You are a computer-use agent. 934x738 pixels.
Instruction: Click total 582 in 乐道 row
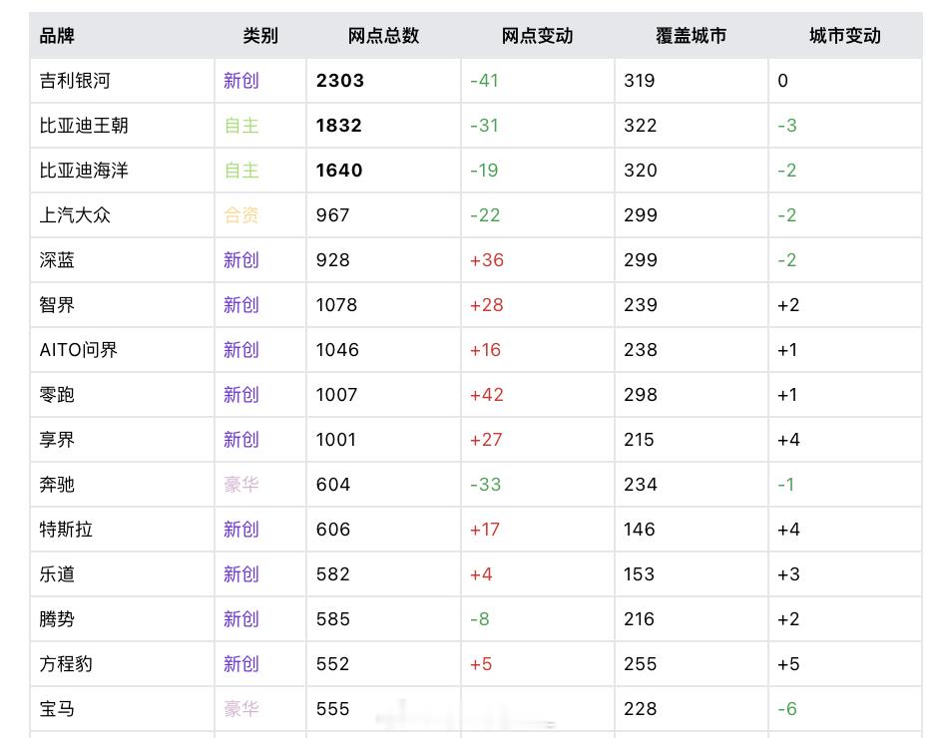(x=333, y=574)
